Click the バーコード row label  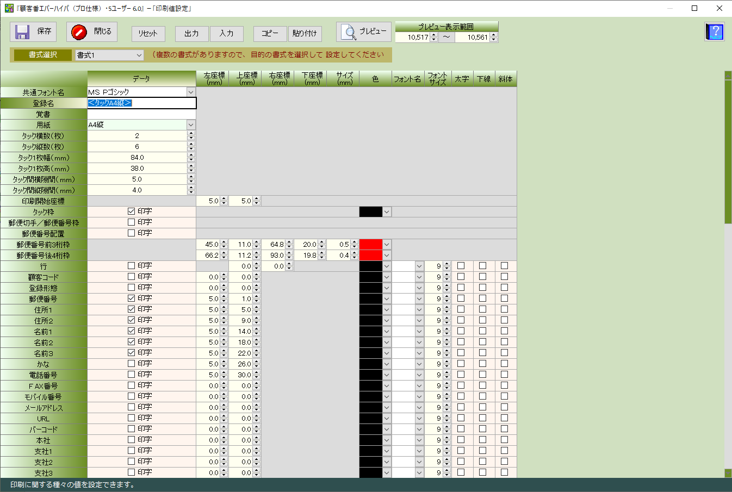click(44, 429)
